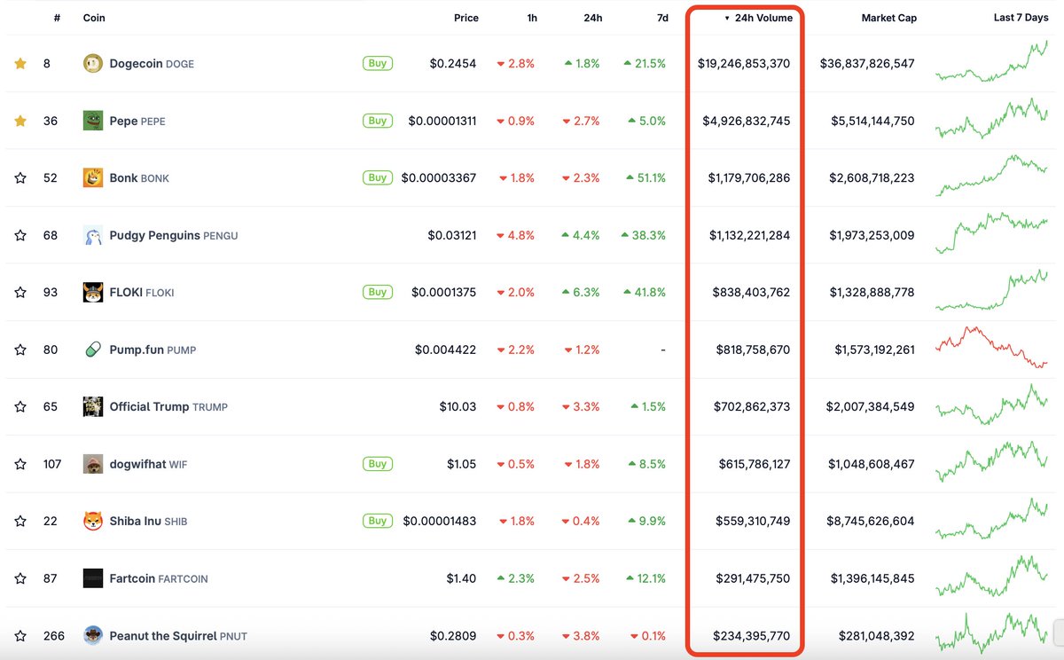This screenshot has width=1064, height=660.
Task: Click the Pepe frog logo
Action: [x=93, y=121]
